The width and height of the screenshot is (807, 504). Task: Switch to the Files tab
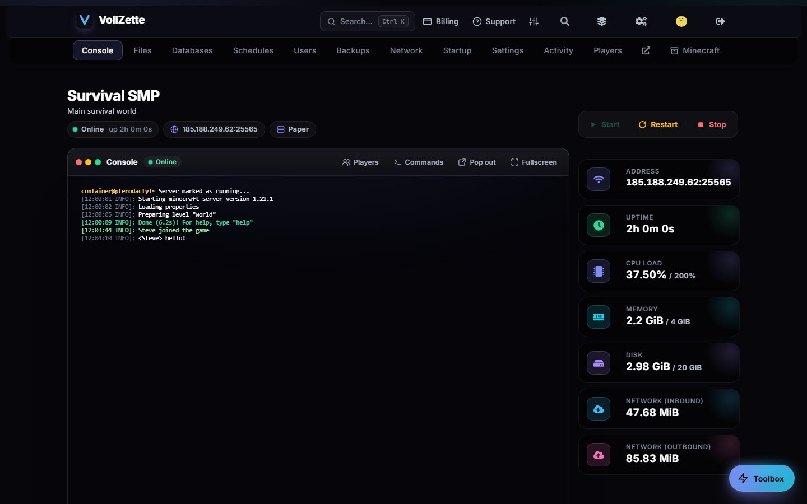142,50
